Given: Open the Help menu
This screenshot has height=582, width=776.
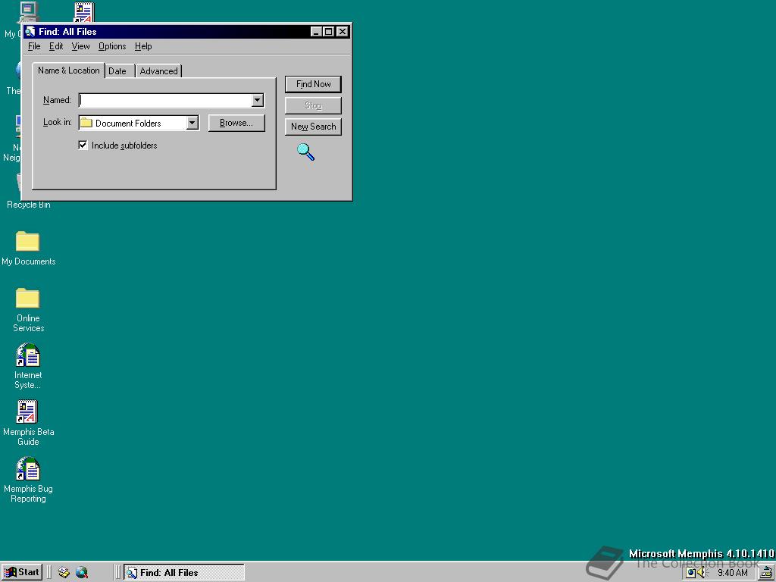Looking at the screenshot, I should [143, 46].
